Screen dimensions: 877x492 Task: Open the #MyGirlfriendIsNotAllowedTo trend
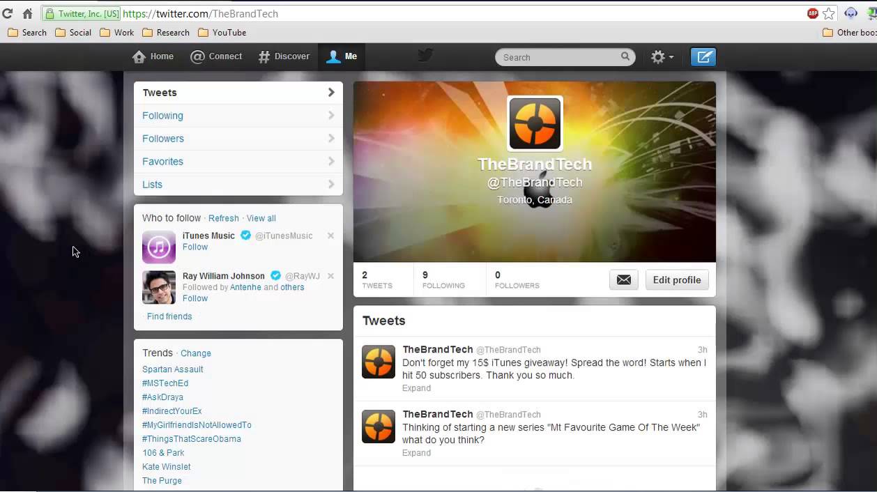[x=197, y=425]
